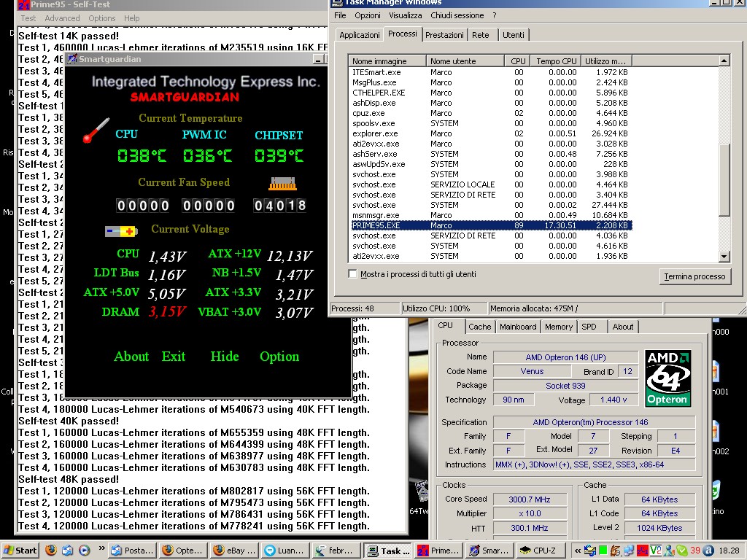
Task: Open the Chiudi sessione menu
Action: point(457,15)
